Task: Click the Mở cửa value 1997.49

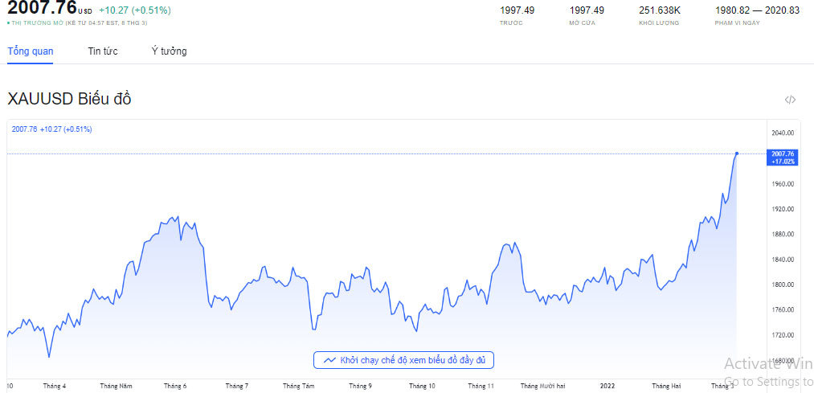Action: coord(587,10)
